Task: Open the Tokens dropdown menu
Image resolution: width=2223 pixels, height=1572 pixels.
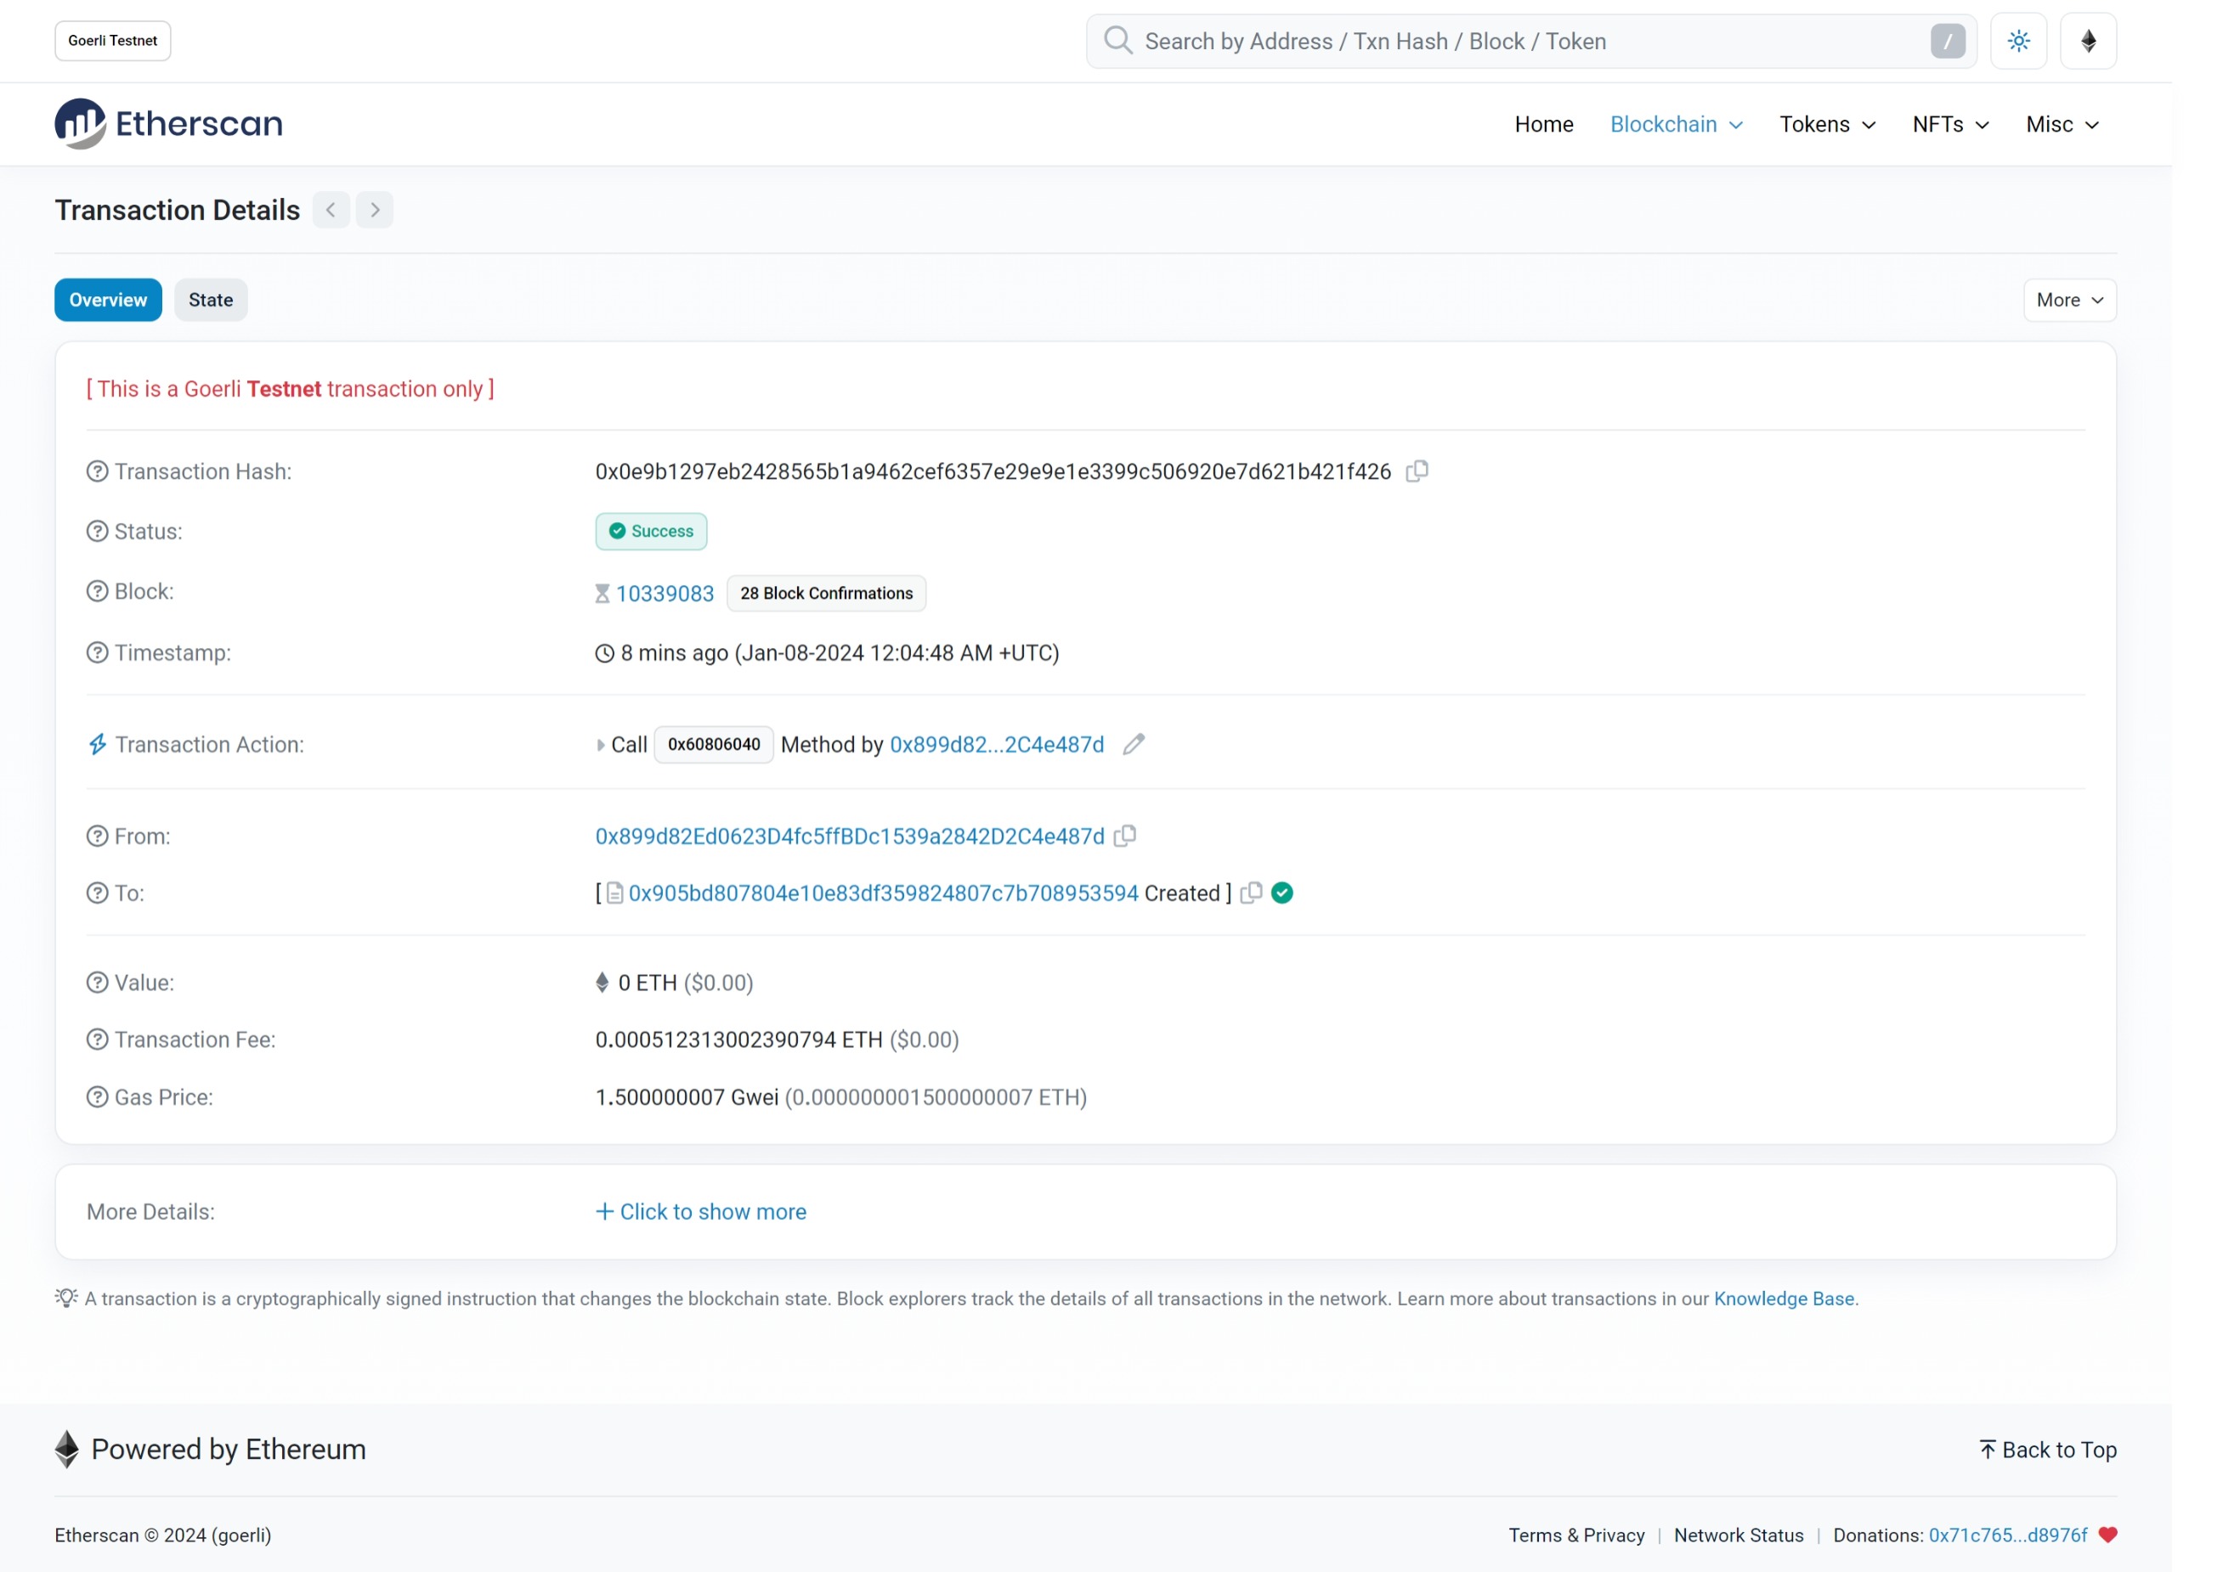Action: coord(1827,125)
